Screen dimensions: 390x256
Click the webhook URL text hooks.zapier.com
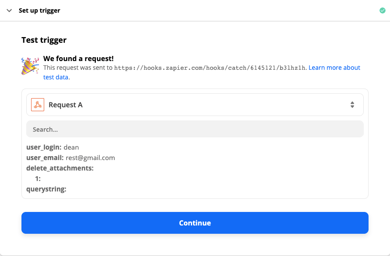point(210,68)
